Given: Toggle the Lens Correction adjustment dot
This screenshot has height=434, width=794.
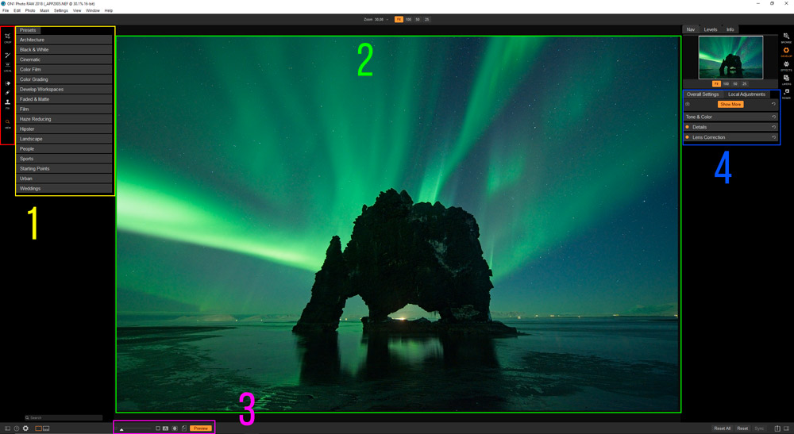Looking at the screenshot, I should tap(688, 137).
